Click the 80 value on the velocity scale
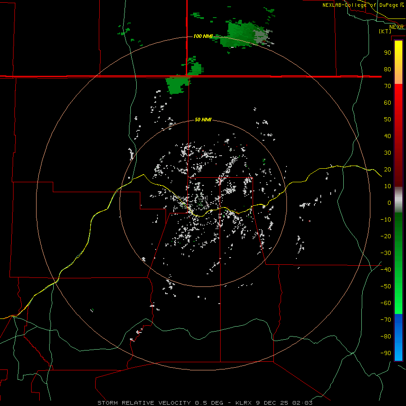406x406 pixels. pos(388,69)
